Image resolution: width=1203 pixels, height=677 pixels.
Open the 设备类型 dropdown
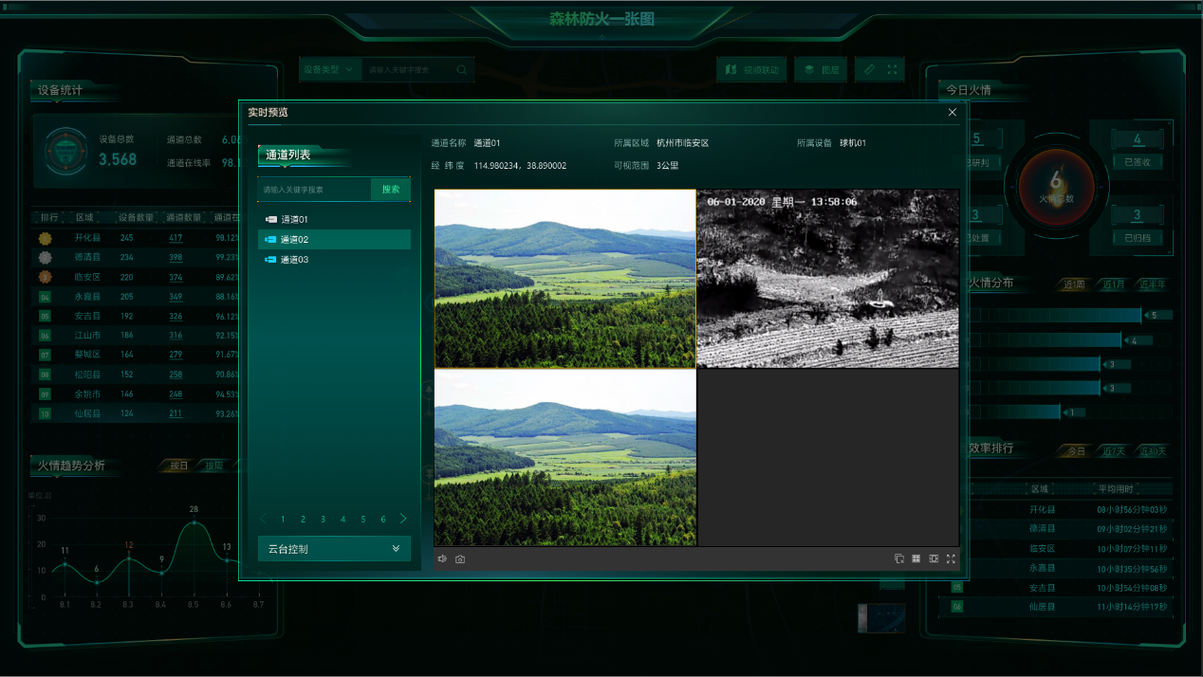click(x=329, y=70)
